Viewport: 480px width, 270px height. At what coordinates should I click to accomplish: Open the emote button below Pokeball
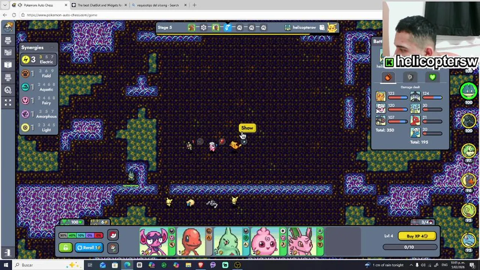pos(112,247)
